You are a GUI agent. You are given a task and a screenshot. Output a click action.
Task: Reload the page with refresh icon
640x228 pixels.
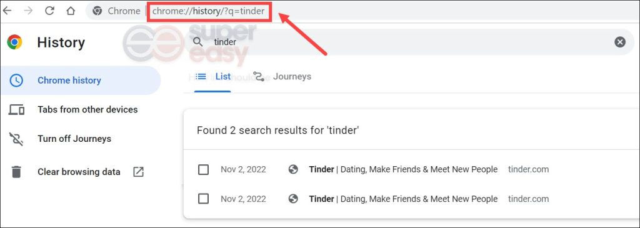point(50,11)
